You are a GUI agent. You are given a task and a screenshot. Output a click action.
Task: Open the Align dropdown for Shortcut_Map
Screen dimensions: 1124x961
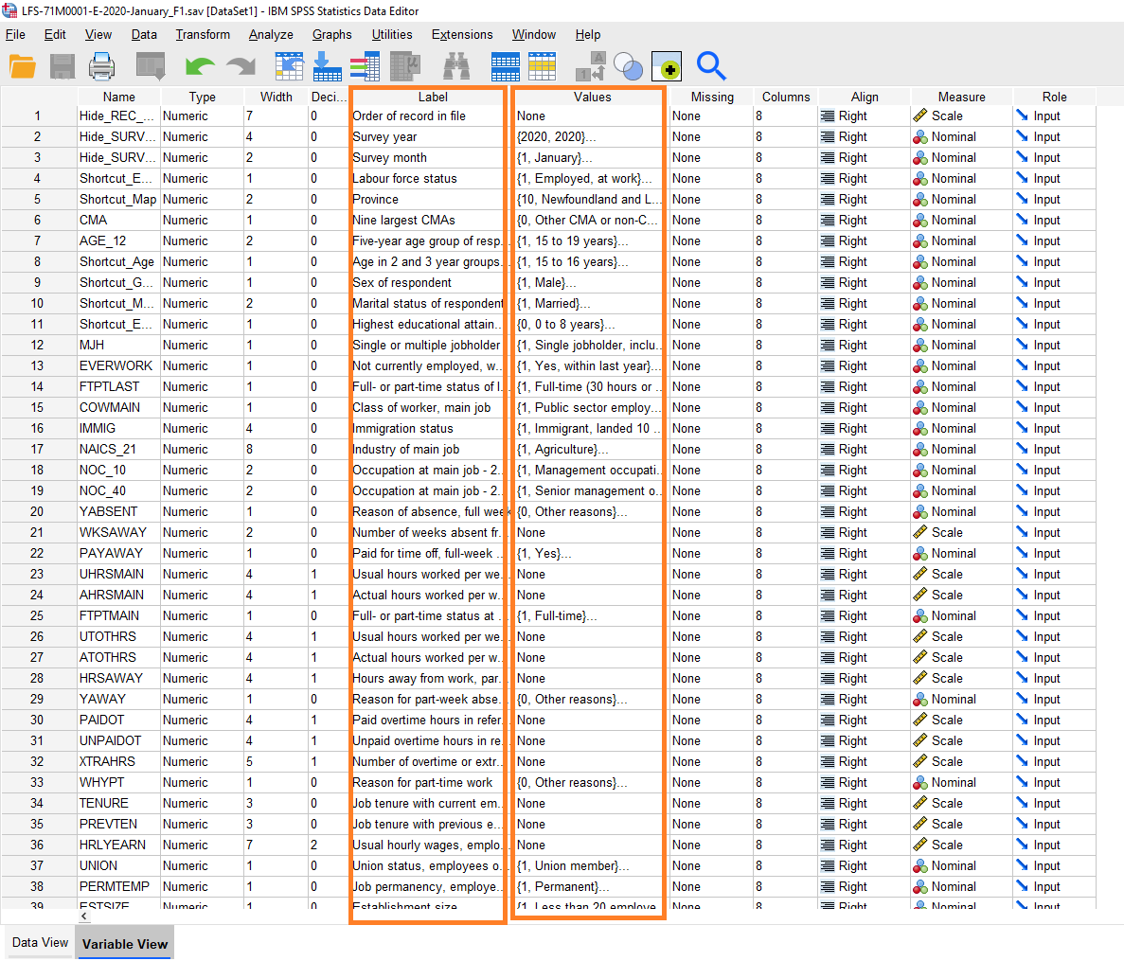[x=864, y=199]
